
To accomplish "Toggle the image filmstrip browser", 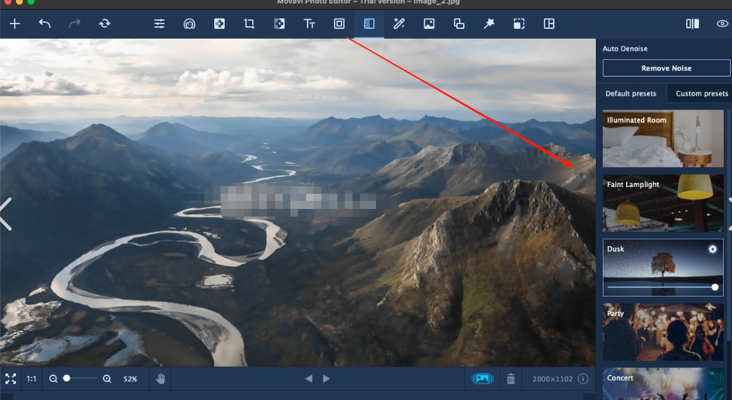I will tap(482, 379).
